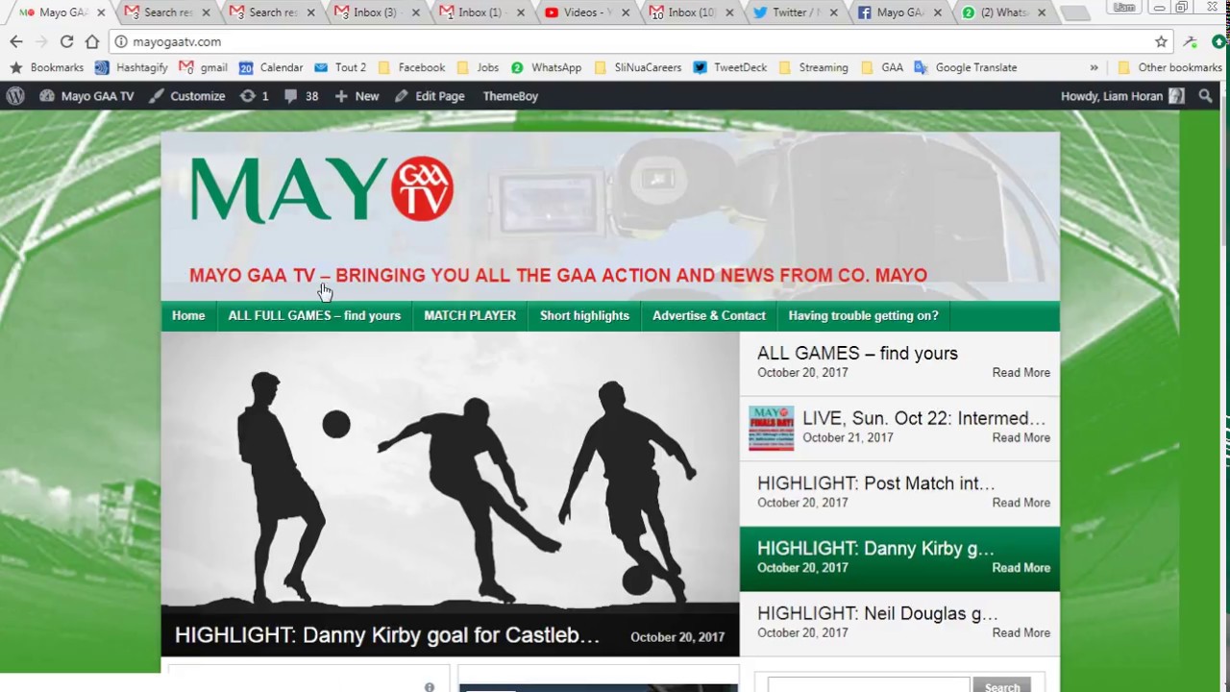Open the Hashtagify bookmark
This screenshot has width=1230, height=692.
(x=131, y=67)
